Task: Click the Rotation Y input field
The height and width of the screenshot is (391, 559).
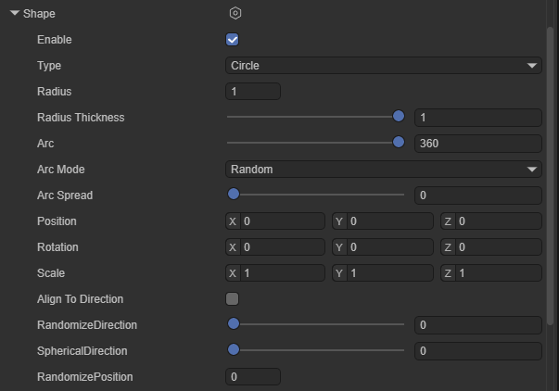Action: point(389,247)
